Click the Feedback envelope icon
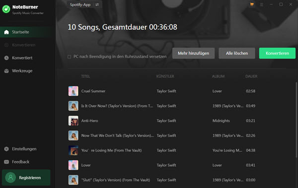Screen dimensions: 298x188 (6, 162)
